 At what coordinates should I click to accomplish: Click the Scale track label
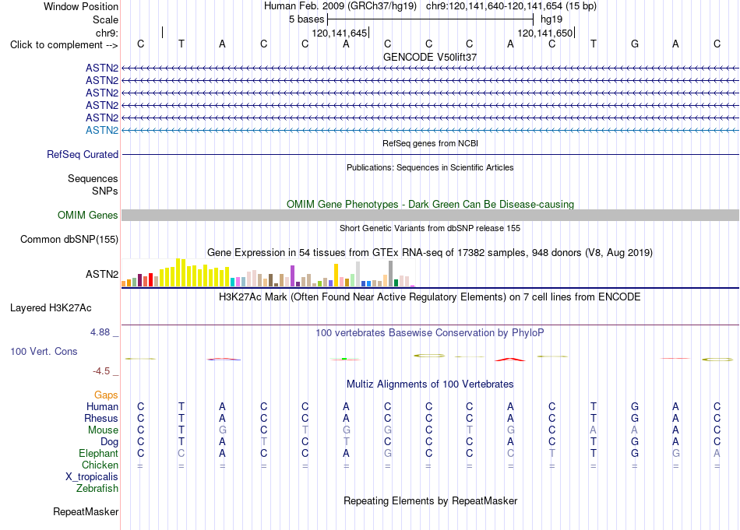[x=105, y=19]
